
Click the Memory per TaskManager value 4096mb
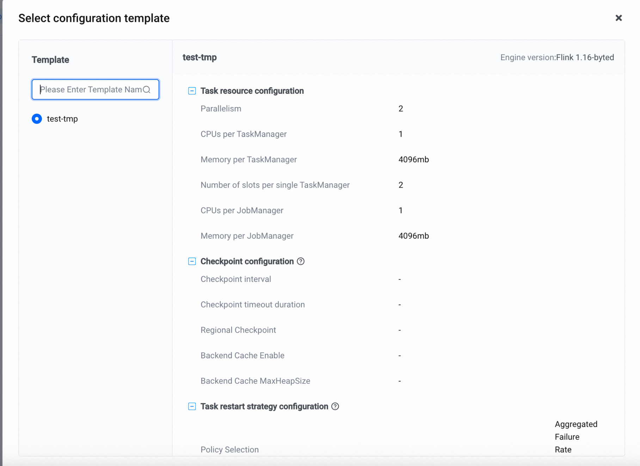point(414,159)
